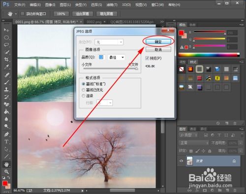Click the lock all icon in Layers panel
246x194 pixels.
point(210,151)
